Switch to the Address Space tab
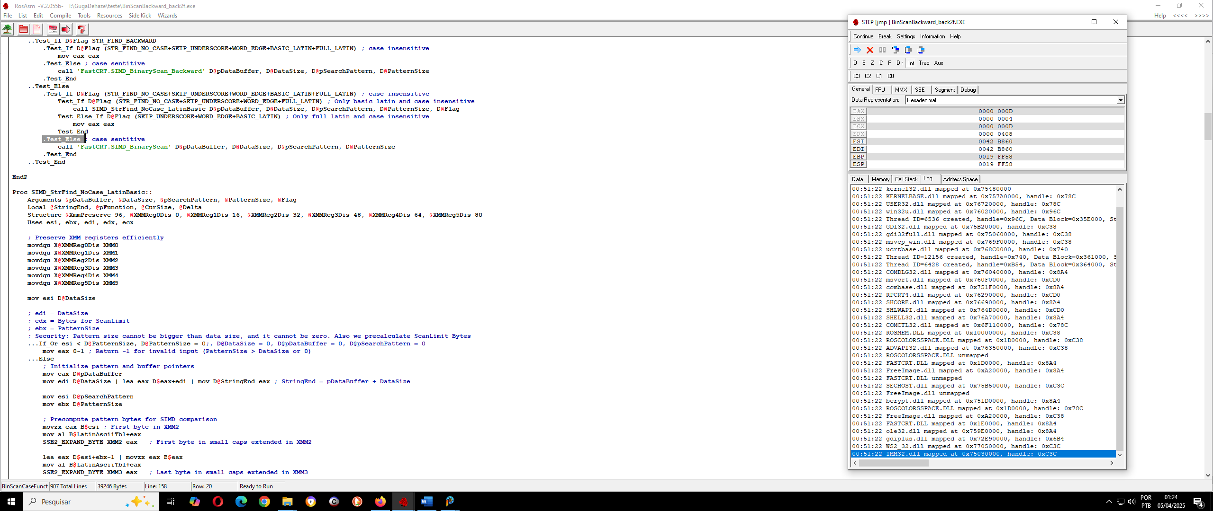Image resolution: width=1213 pixels, height=511 pixels. (x=960, y=179)
